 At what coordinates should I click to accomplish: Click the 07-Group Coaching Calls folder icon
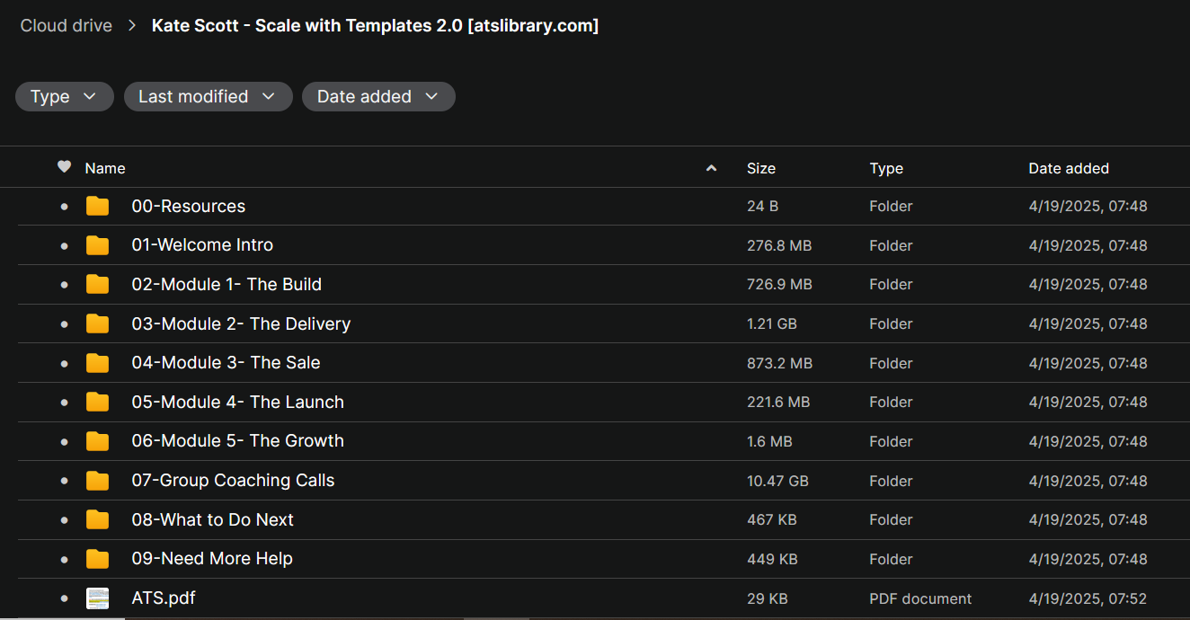(97, 481)
